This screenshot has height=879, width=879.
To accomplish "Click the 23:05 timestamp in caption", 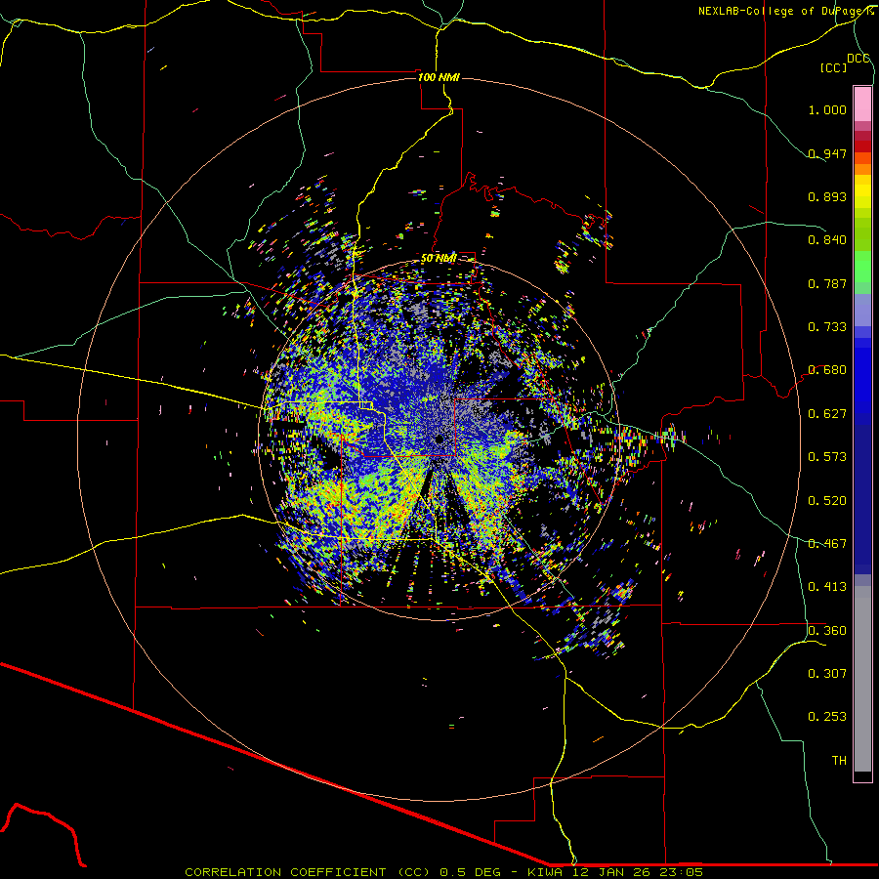I will (682, 872).
